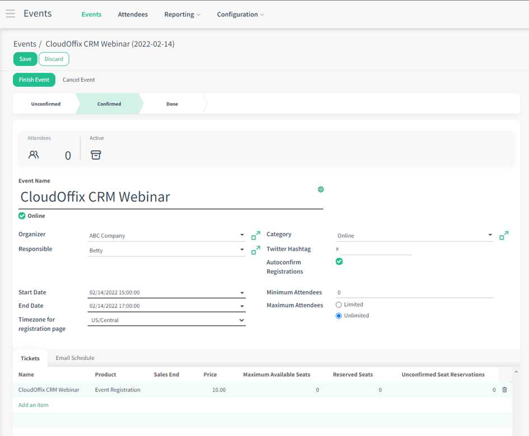Click the globe translate icon beside Event Name
Screen dimensions: 529x436
[321, 190]
